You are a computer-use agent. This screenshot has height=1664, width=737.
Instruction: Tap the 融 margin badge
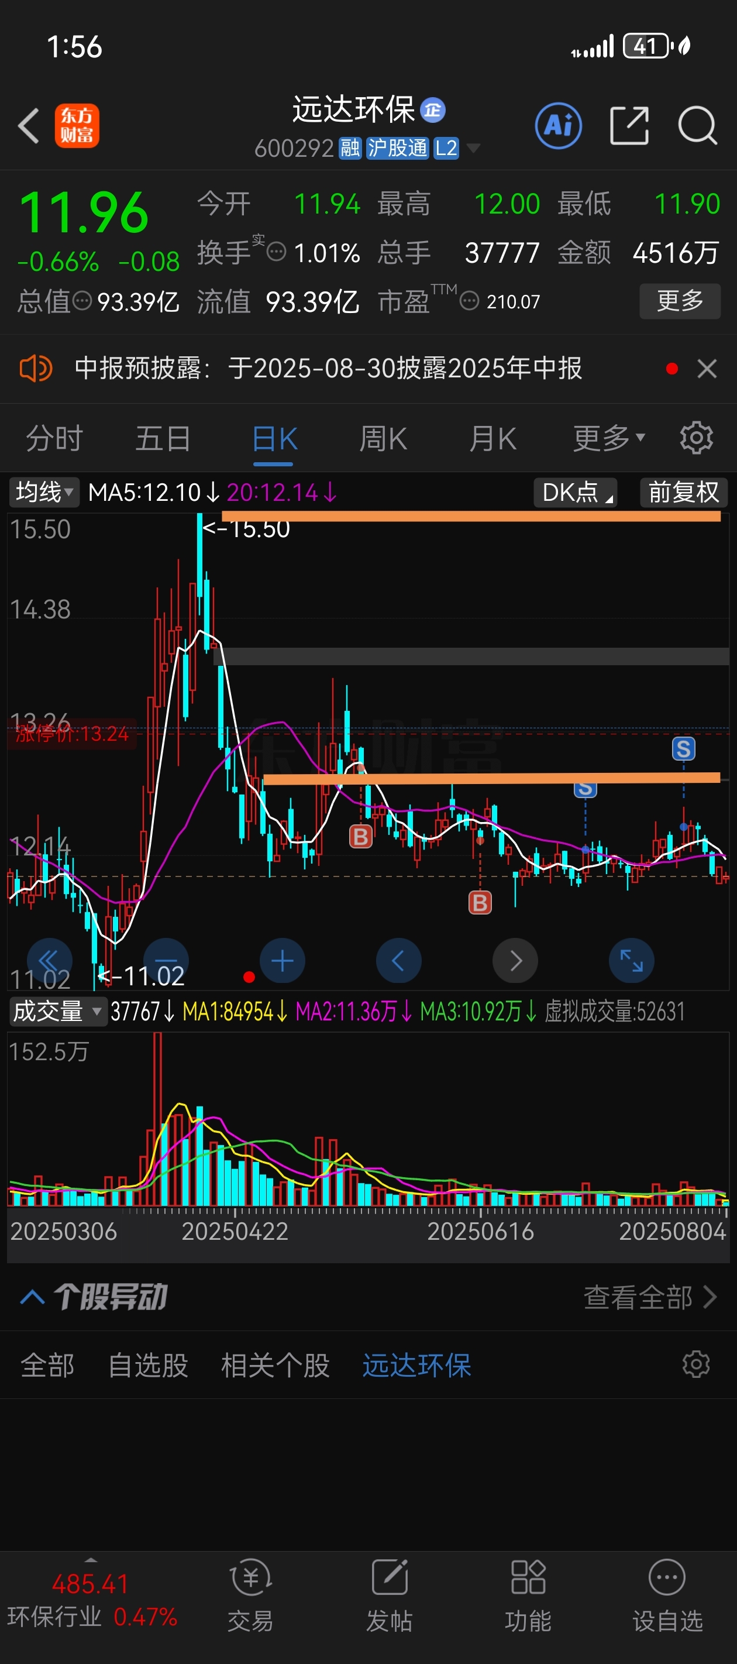[350, 148]
